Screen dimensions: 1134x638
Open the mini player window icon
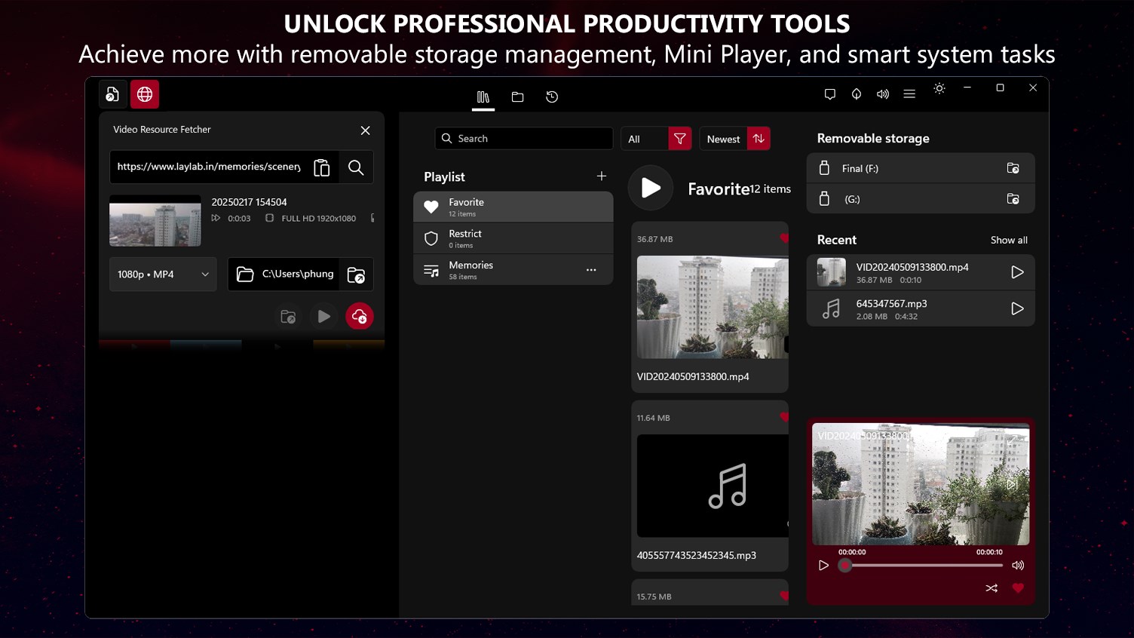click(x=830, y=94)
